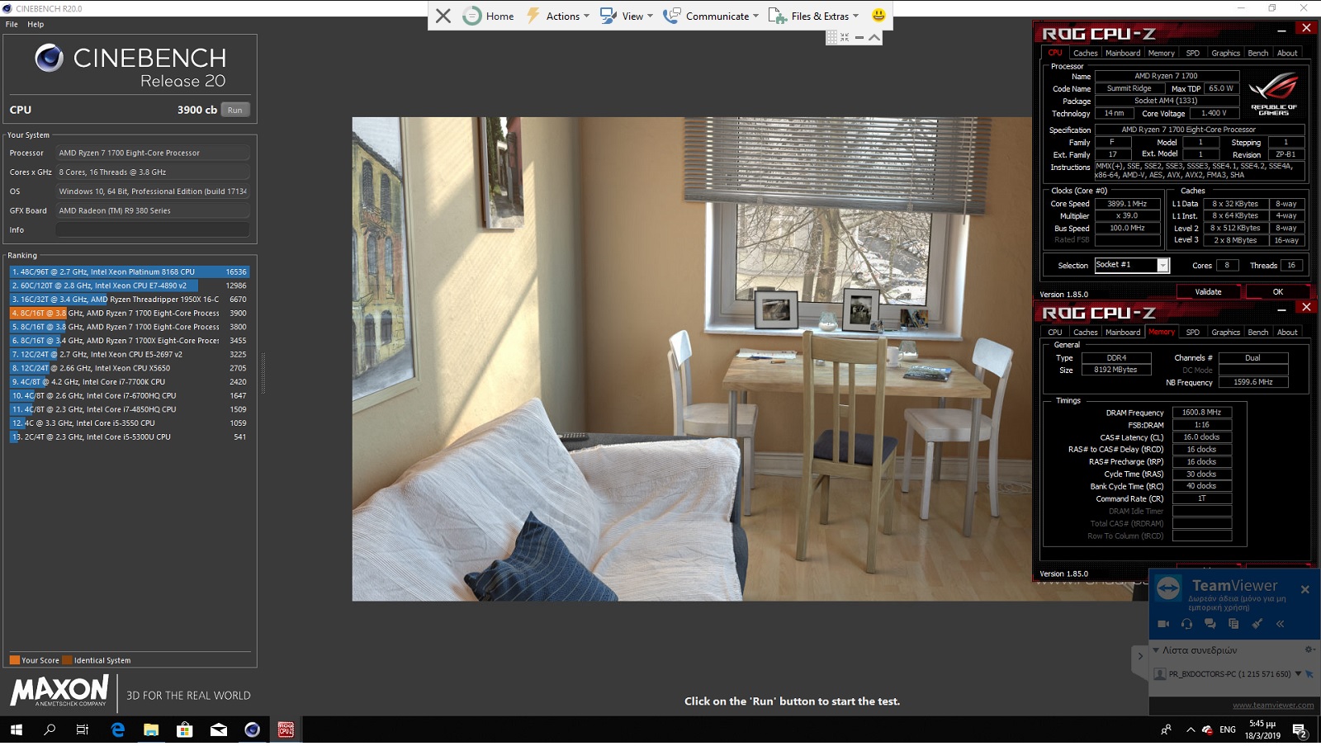Click the Your Score orange legend swatch

click(x=14, y=660)
